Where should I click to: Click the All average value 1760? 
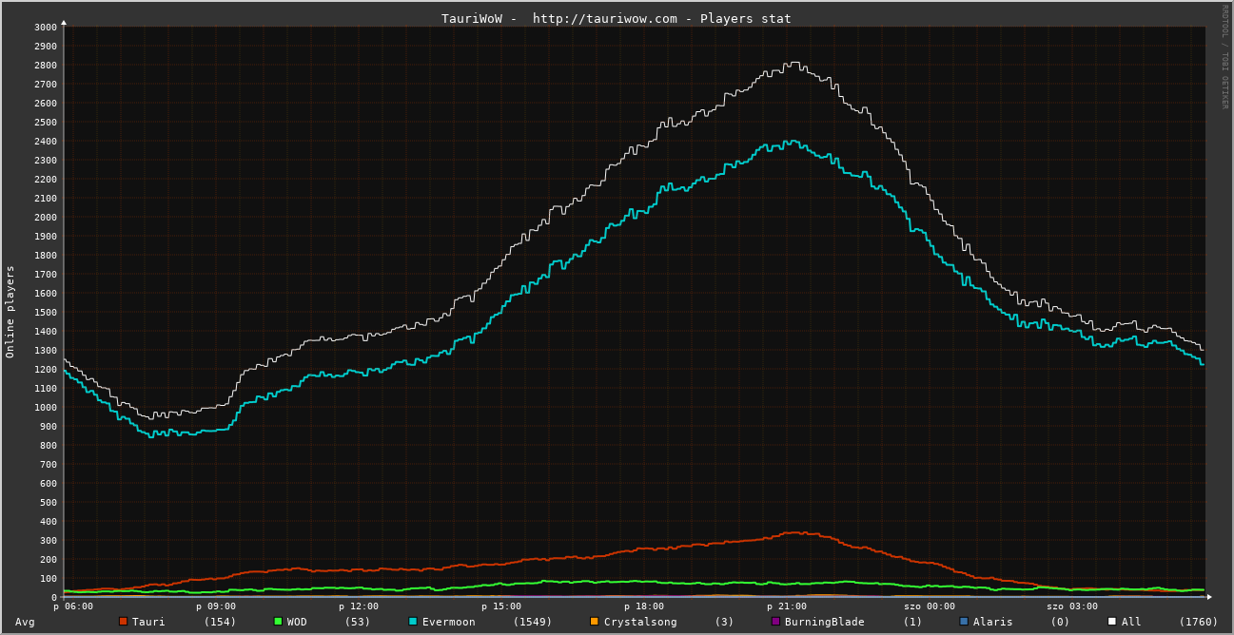pos(1199,622)
